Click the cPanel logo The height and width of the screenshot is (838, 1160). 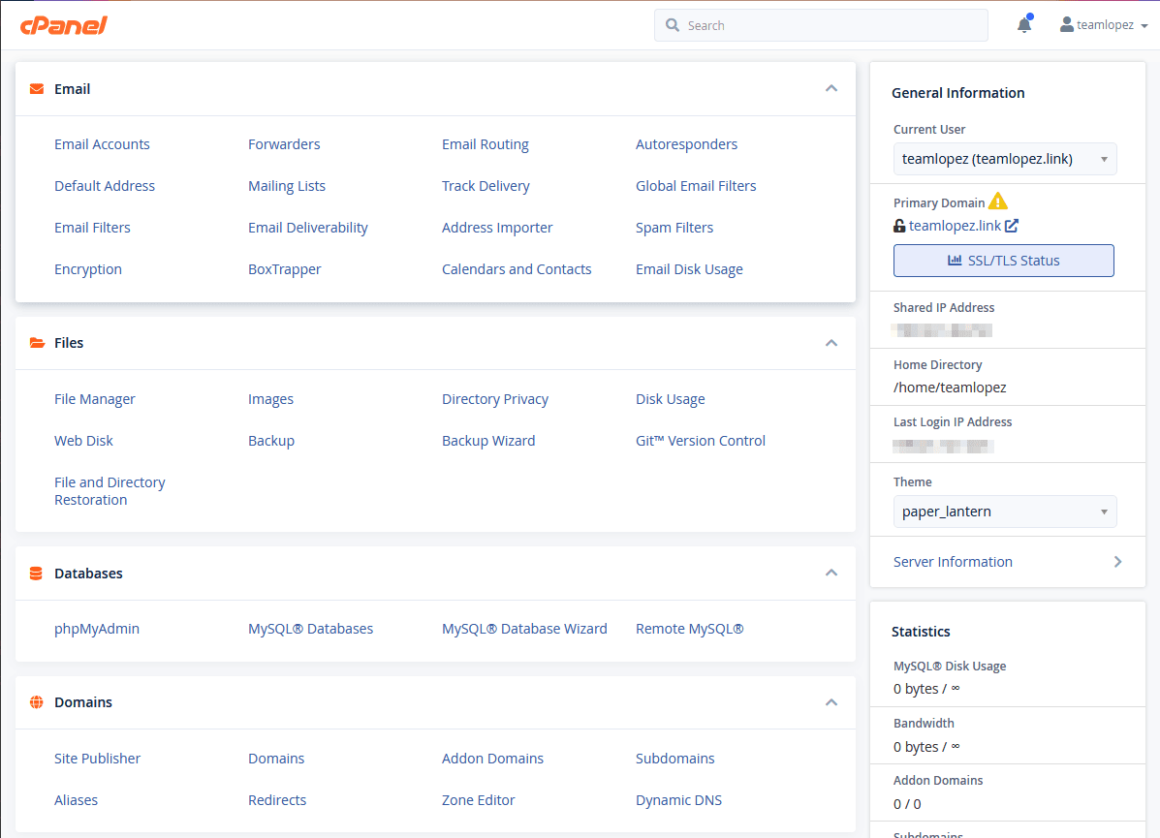64,25
